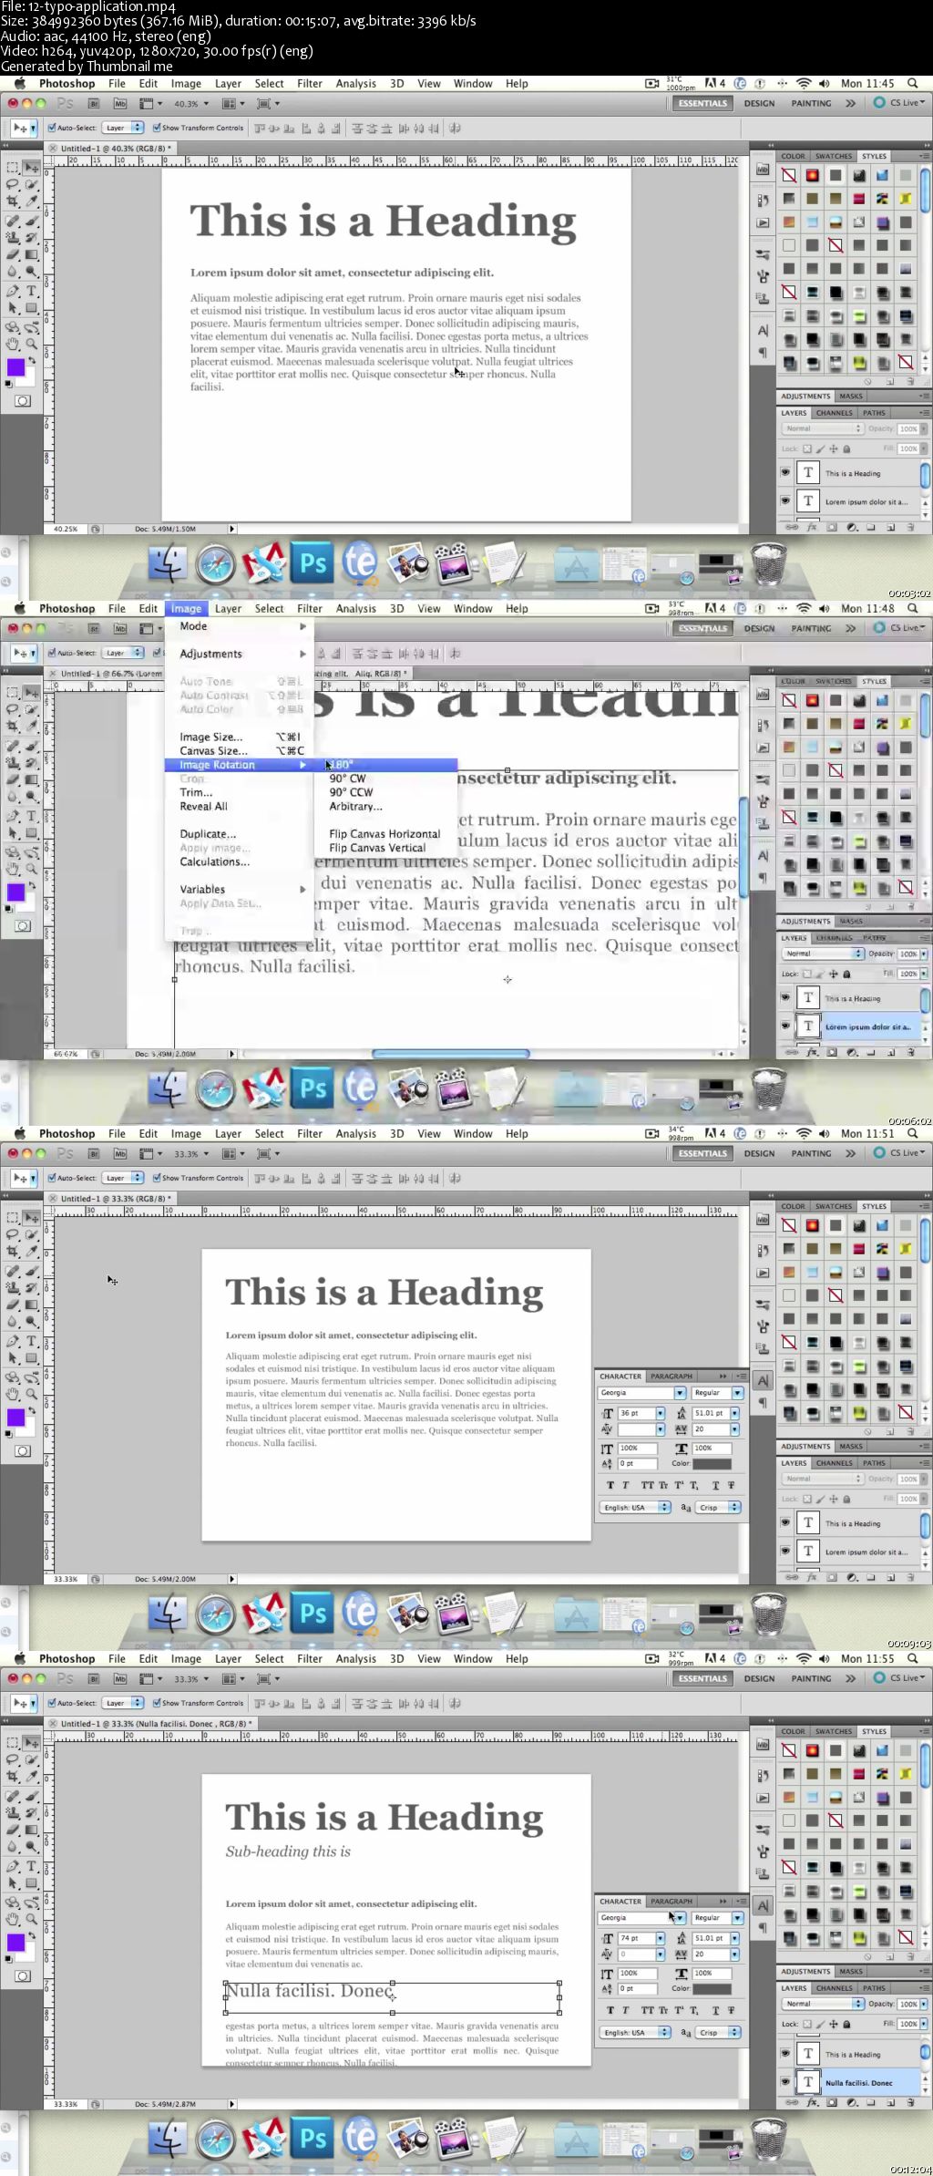
Task: Hide "This is a Heading" layer in 11:51 frame
Action: [785, 1523]
